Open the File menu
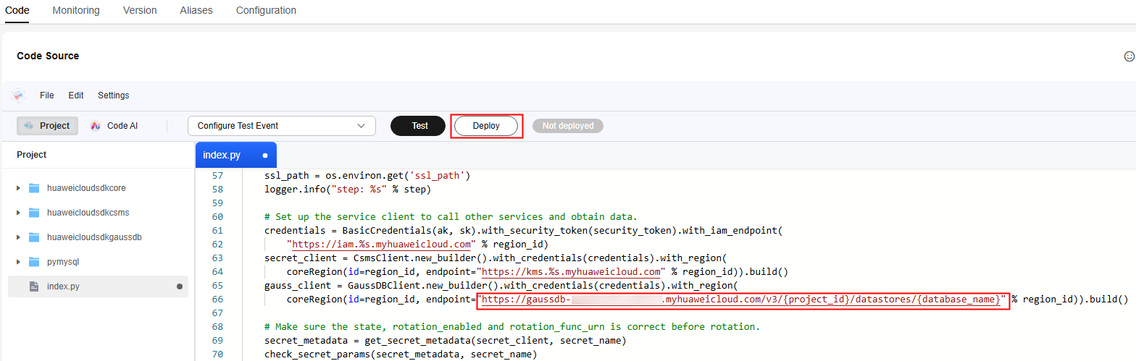1136x361 pixels. [47, 95]
